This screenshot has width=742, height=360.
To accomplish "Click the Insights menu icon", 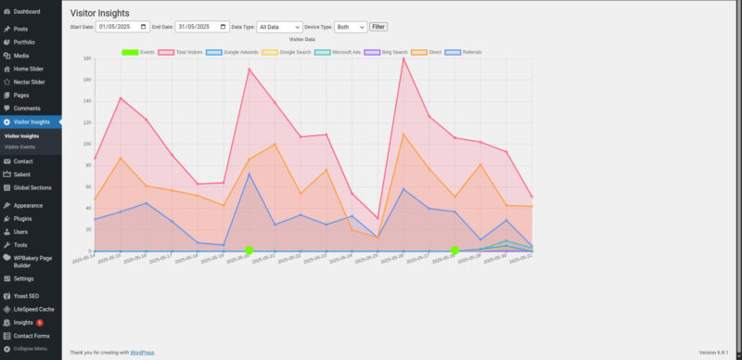I will [x=6, y=323].
